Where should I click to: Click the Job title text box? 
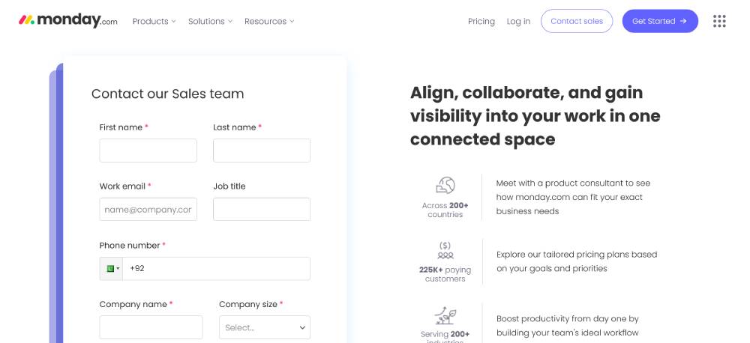(261, 210)
